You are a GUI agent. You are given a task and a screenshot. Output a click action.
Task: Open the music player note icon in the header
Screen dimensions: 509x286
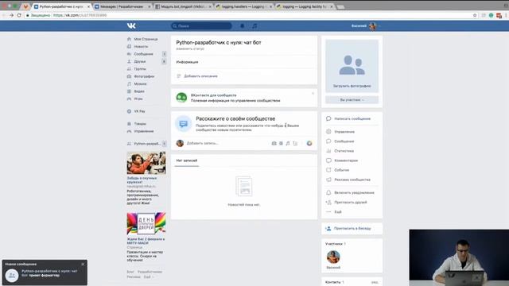(x=254, y=26)
